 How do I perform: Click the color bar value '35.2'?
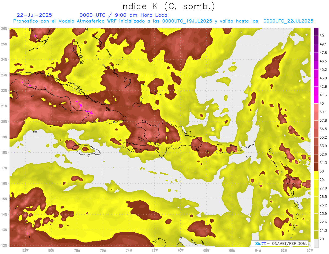coord(323,137)
